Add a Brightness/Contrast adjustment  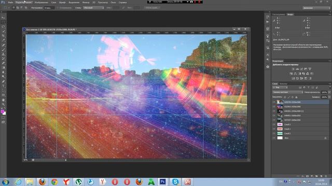click(x=293, y=69)
